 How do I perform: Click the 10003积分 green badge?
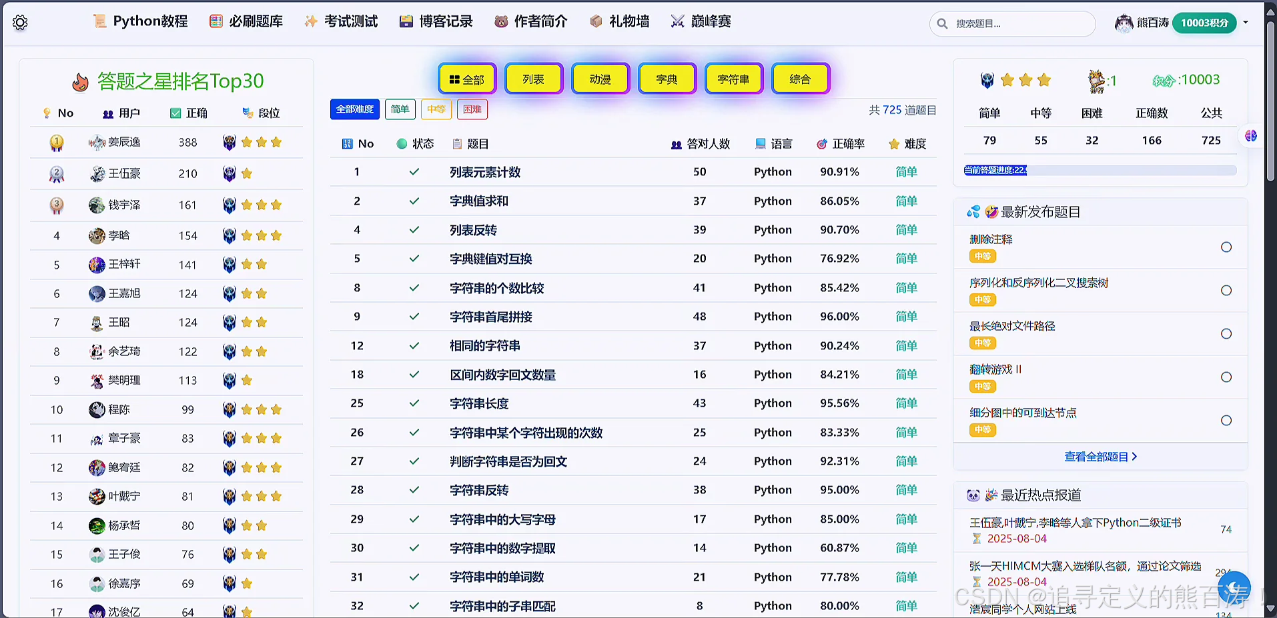pyautogui.click(x=1204, y=23)
